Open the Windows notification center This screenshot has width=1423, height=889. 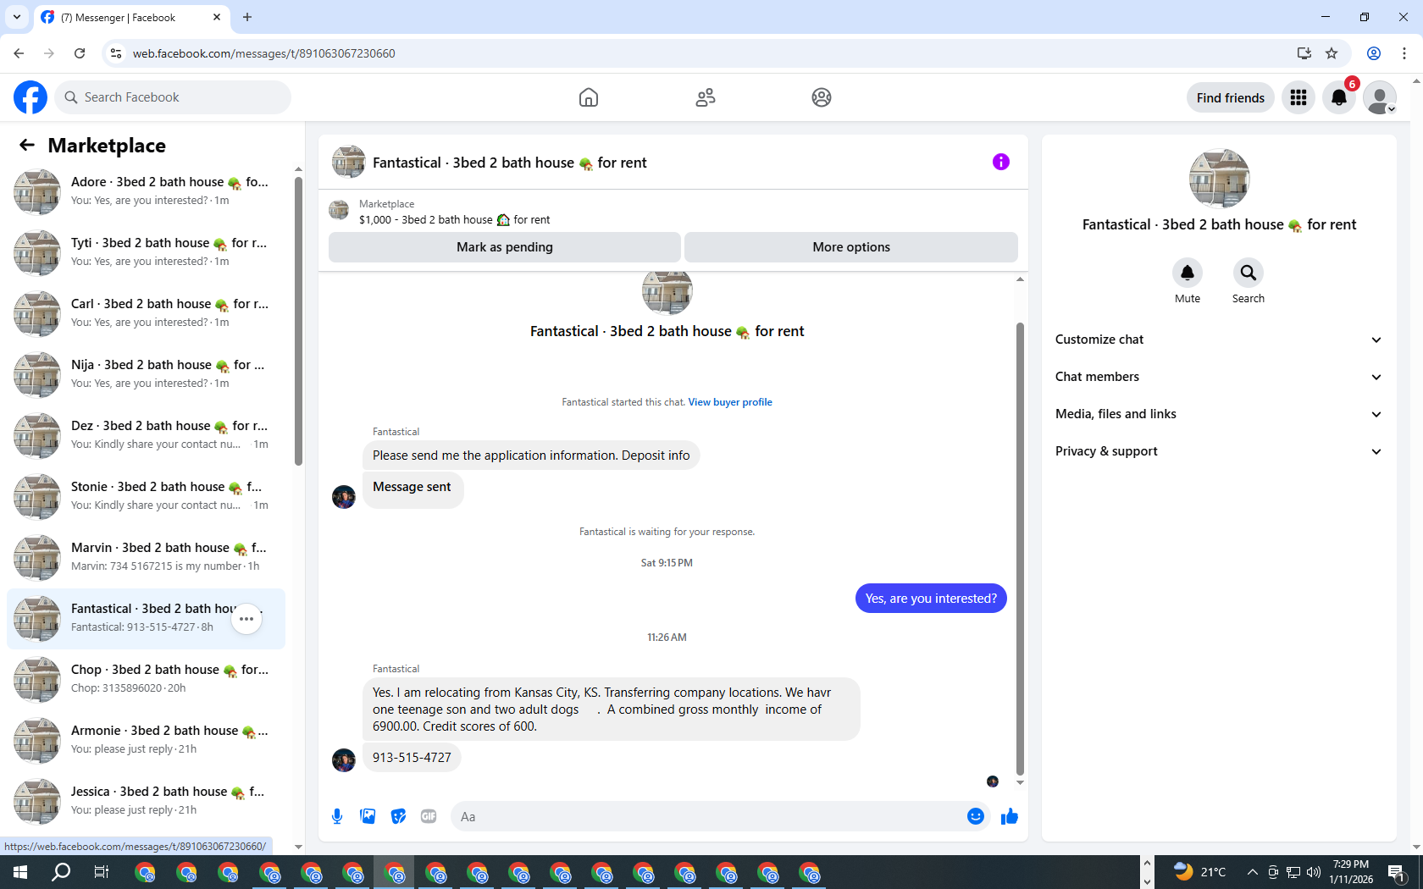tap(1398, 872)
